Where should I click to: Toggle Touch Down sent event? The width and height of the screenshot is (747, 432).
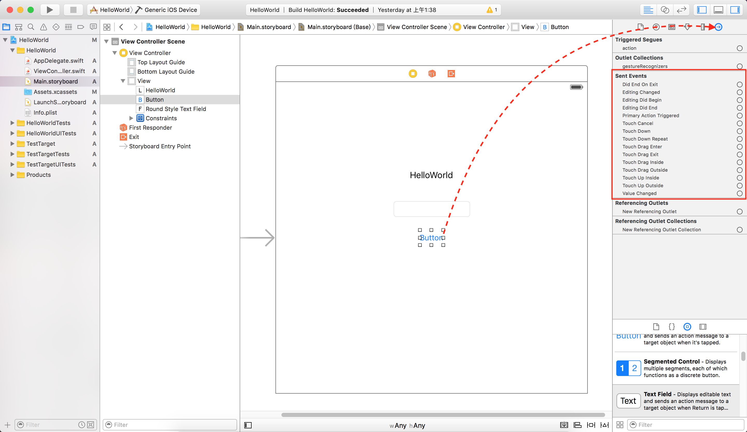coord(740,131)
